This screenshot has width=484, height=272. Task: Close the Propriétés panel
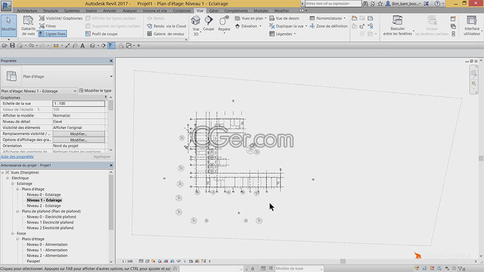pos(111,61)
